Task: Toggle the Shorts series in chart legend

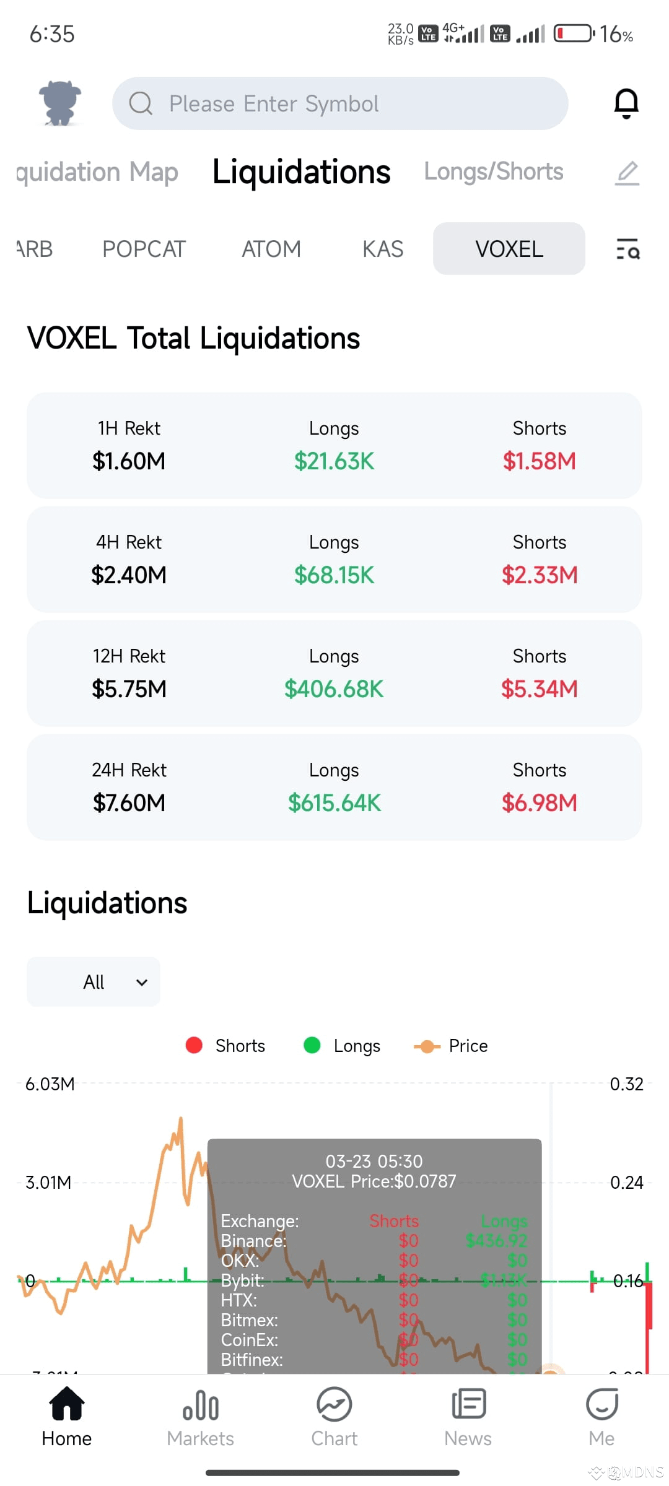Action: click(x=225, y=1046)
